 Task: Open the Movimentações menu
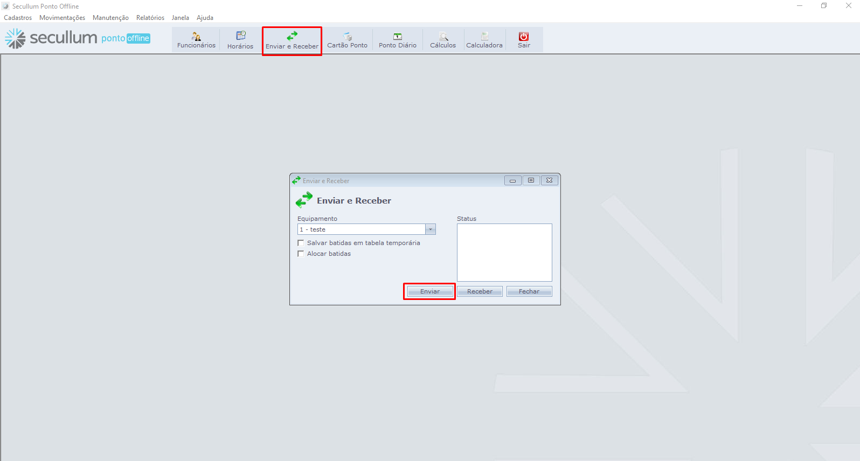pyautogui.click(x=62, y=18)
